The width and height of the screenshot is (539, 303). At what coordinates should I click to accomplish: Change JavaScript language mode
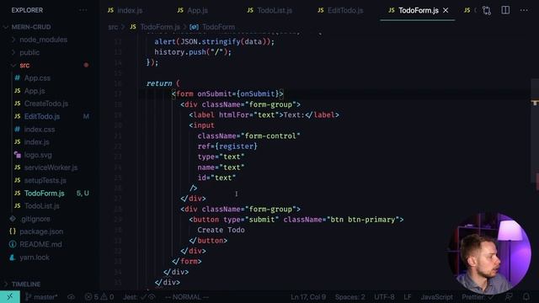click(x=436, y=297)
